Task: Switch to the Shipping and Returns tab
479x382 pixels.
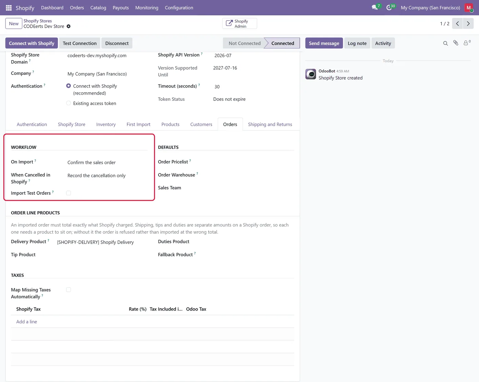Action: pyautogui.click(x=270, y=124)
